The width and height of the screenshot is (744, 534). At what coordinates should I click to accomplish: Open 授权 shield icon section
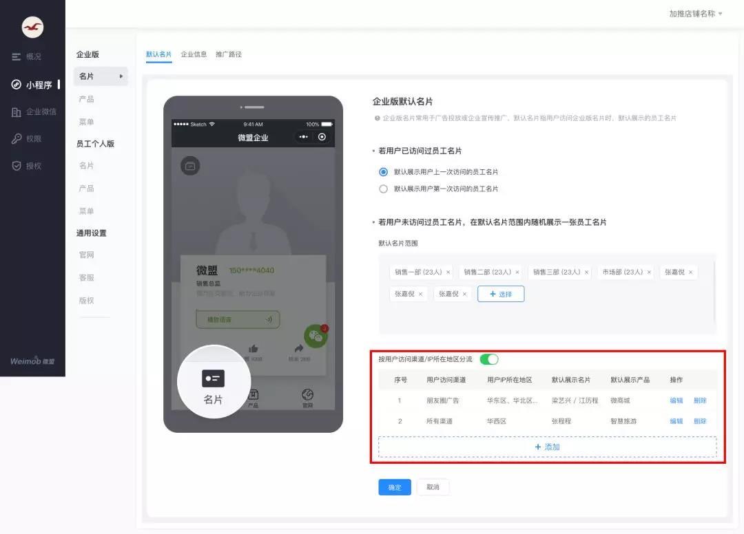click(27, 166)
